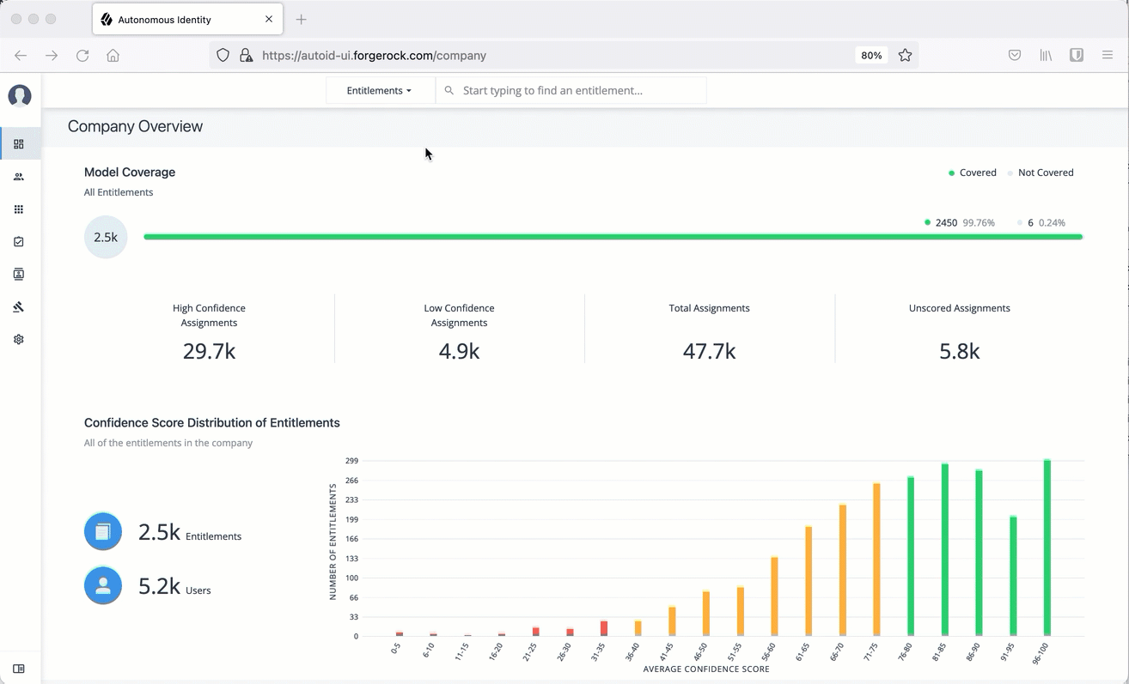Open the dashboard grid icon in sidebar
Viewport: 1129px width, 684px height.
19,144
